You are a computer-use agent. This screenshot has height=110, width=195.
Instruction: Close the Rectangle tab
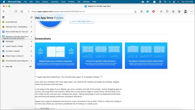point(31,41)
